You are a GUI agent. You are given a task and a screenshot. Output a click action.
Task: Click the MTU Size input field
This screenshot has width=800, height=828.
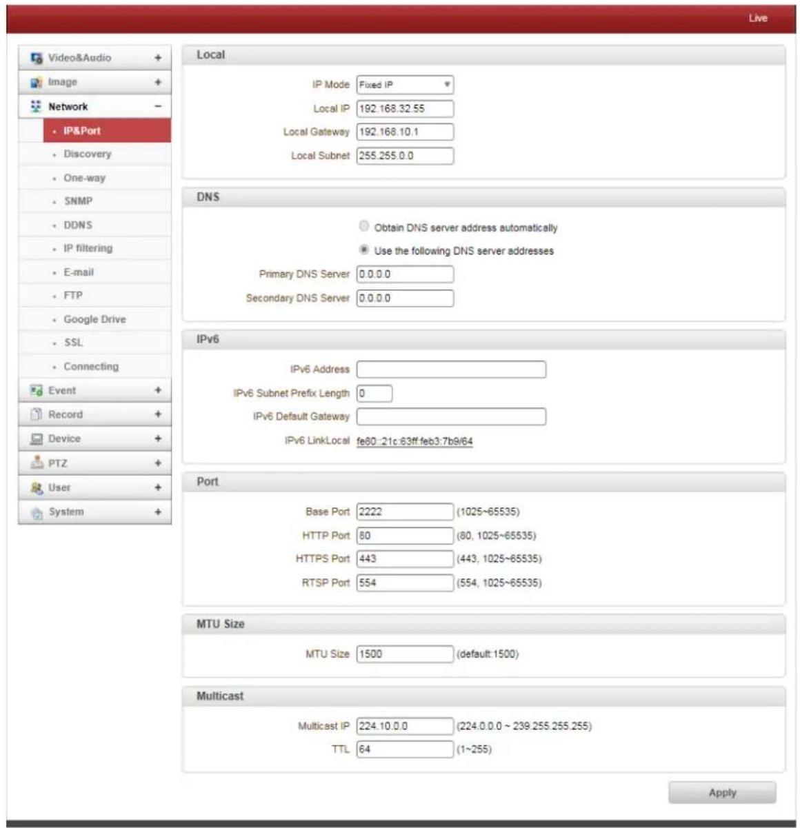(405, 654)
